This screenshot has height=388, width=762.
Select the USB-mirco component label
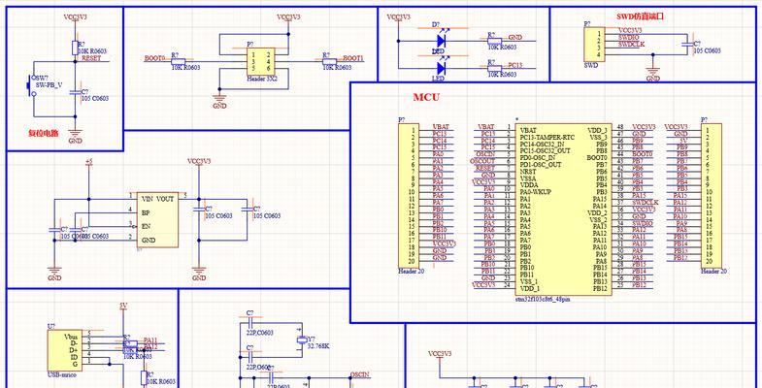click(x=62, y=374)
